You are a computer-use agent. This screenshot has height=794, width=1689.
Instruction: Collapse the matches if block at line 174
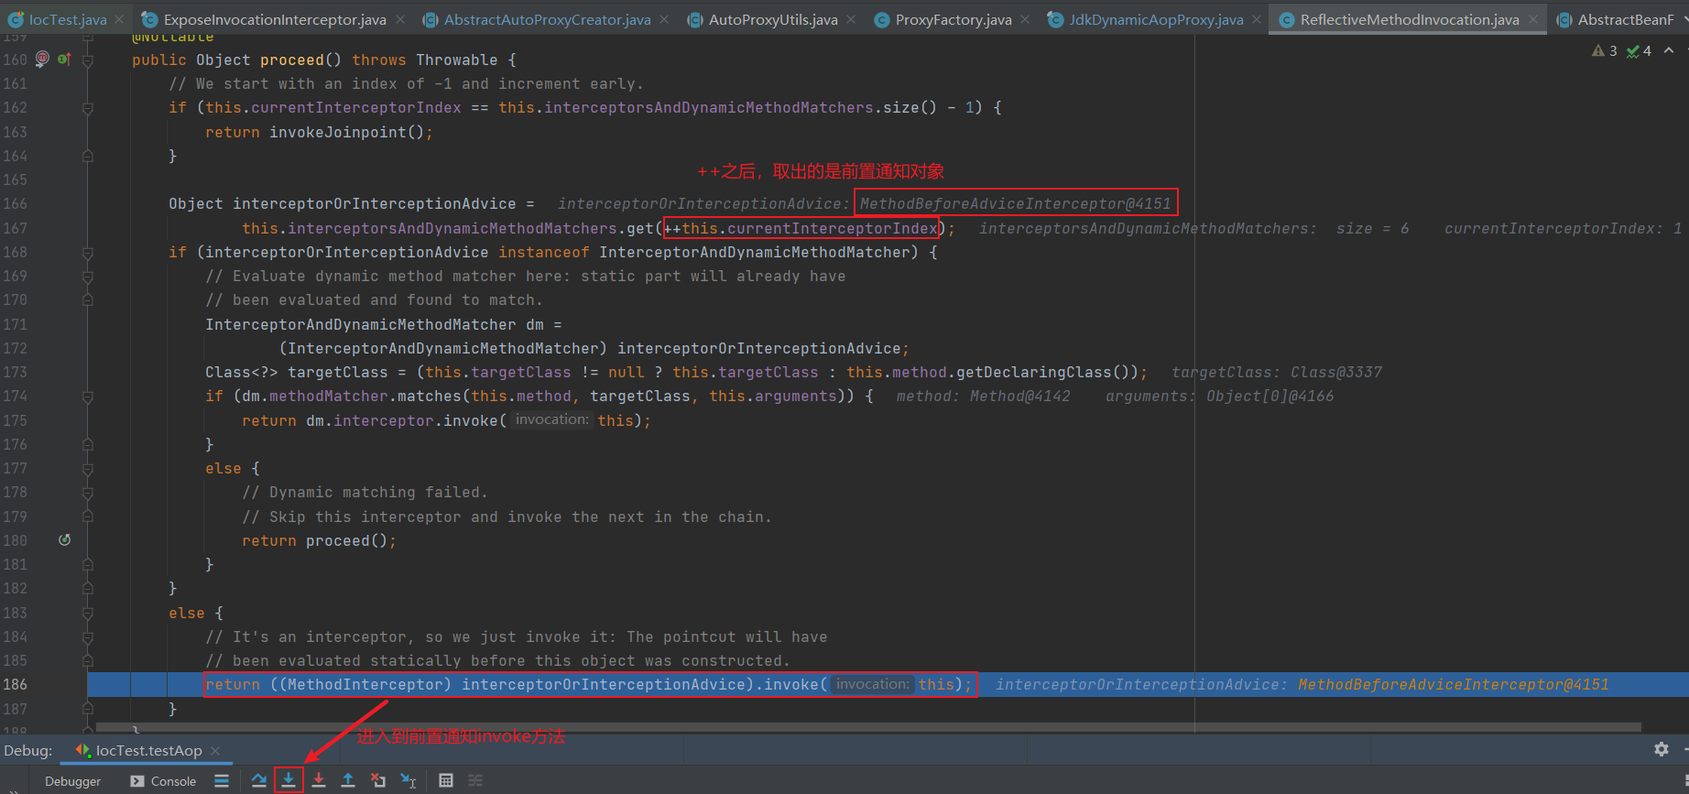pyautogui.click(x=88, y=397)
